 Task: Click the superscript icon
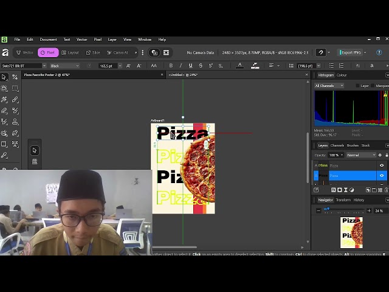211,66
